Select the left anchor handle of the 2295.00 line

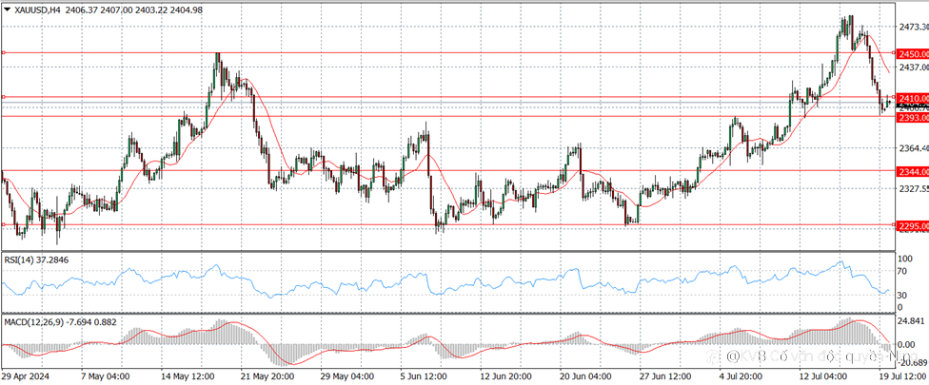coord(4,224)
